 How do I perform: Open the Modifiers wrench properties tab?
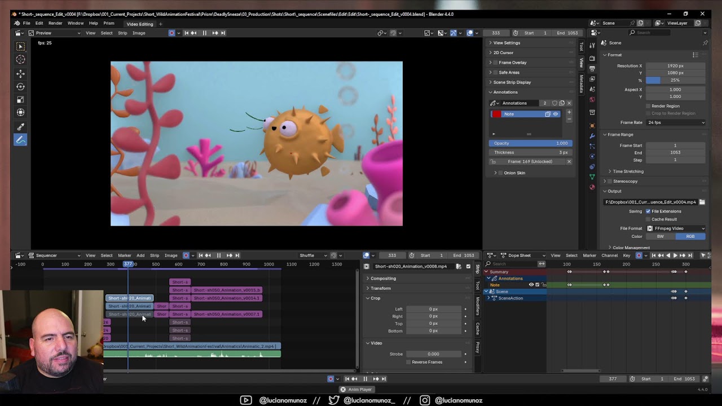tap(592, 136)
